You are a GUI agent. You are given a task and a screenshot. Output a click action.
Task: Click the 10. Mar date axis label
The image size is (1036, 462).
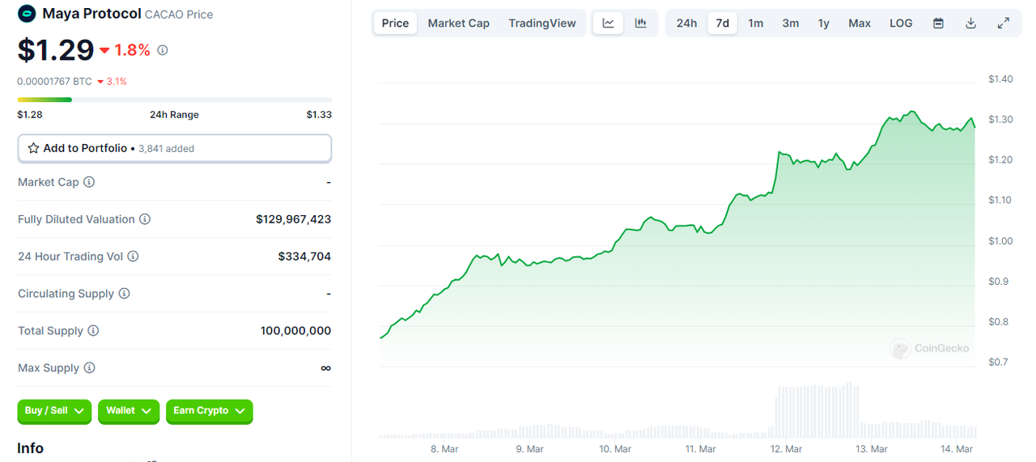(x=615, y=449)
